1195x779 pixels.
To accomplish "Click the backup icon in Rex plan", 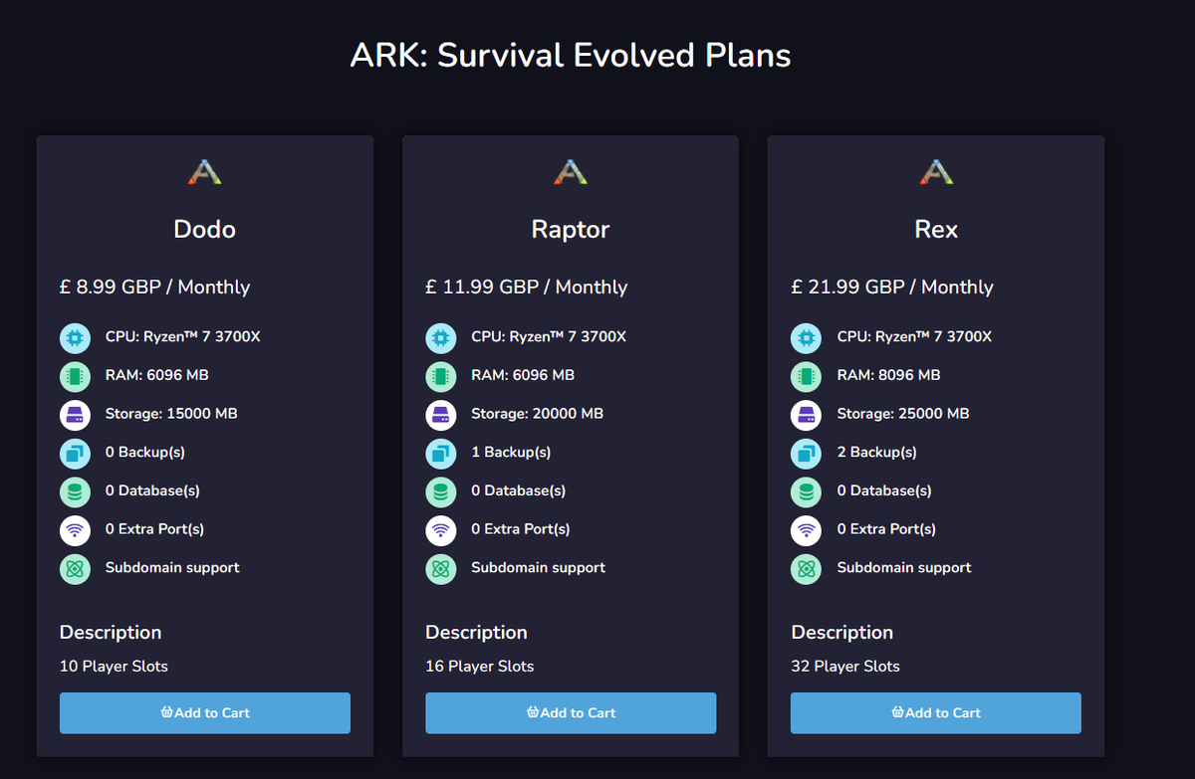I will point(807,453).
